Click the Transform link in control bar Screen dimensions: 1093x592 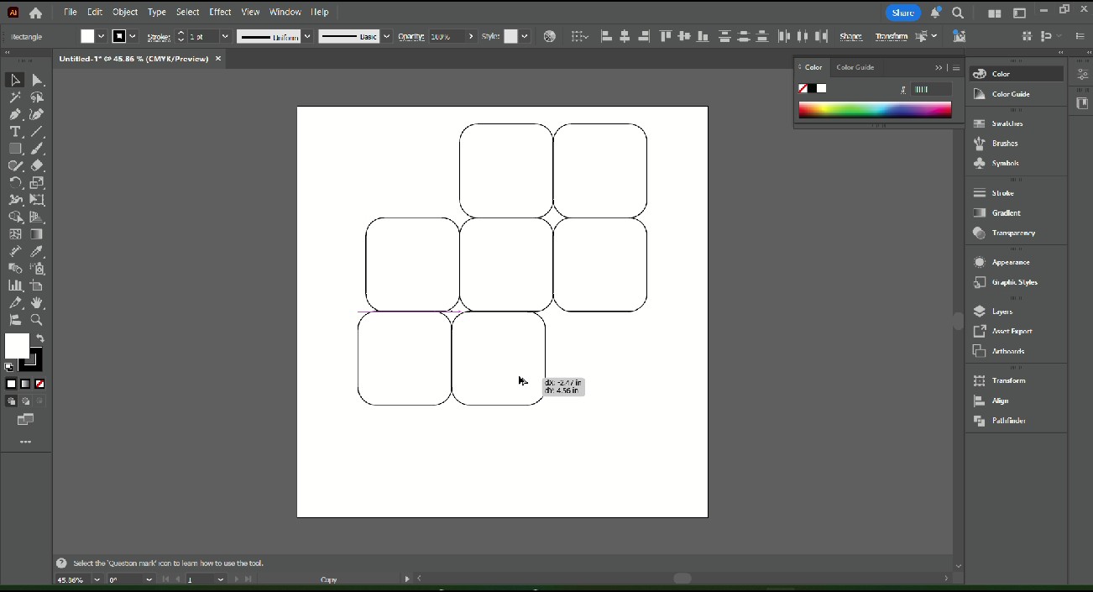[891, 36]
